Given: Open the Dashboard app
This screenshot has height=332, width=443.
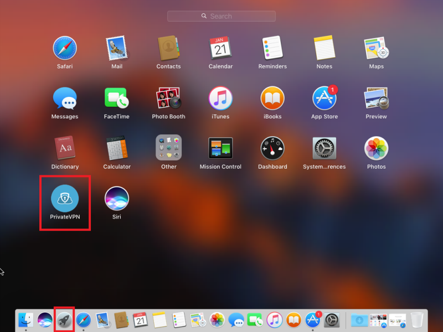Looking at the screenshot, I should click(x=272, y=148).
